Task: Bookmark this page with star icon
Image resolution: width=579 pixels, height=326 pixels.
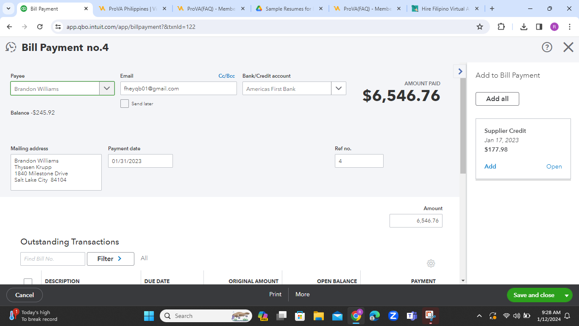Action: [x=480, y=27]
